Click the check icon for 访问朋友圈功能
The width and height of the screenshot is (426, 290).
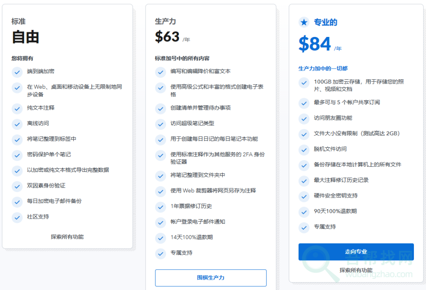coord(304,118)
